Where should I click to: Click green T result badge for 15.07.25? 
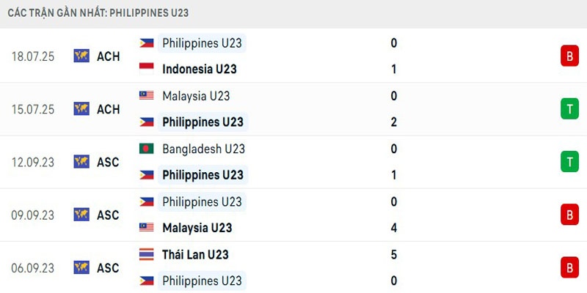[x=569, y=109]
